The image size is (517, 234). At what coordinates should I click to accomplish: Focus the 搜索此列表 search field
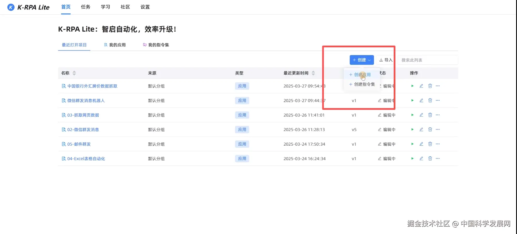click(x=428, y=60)
